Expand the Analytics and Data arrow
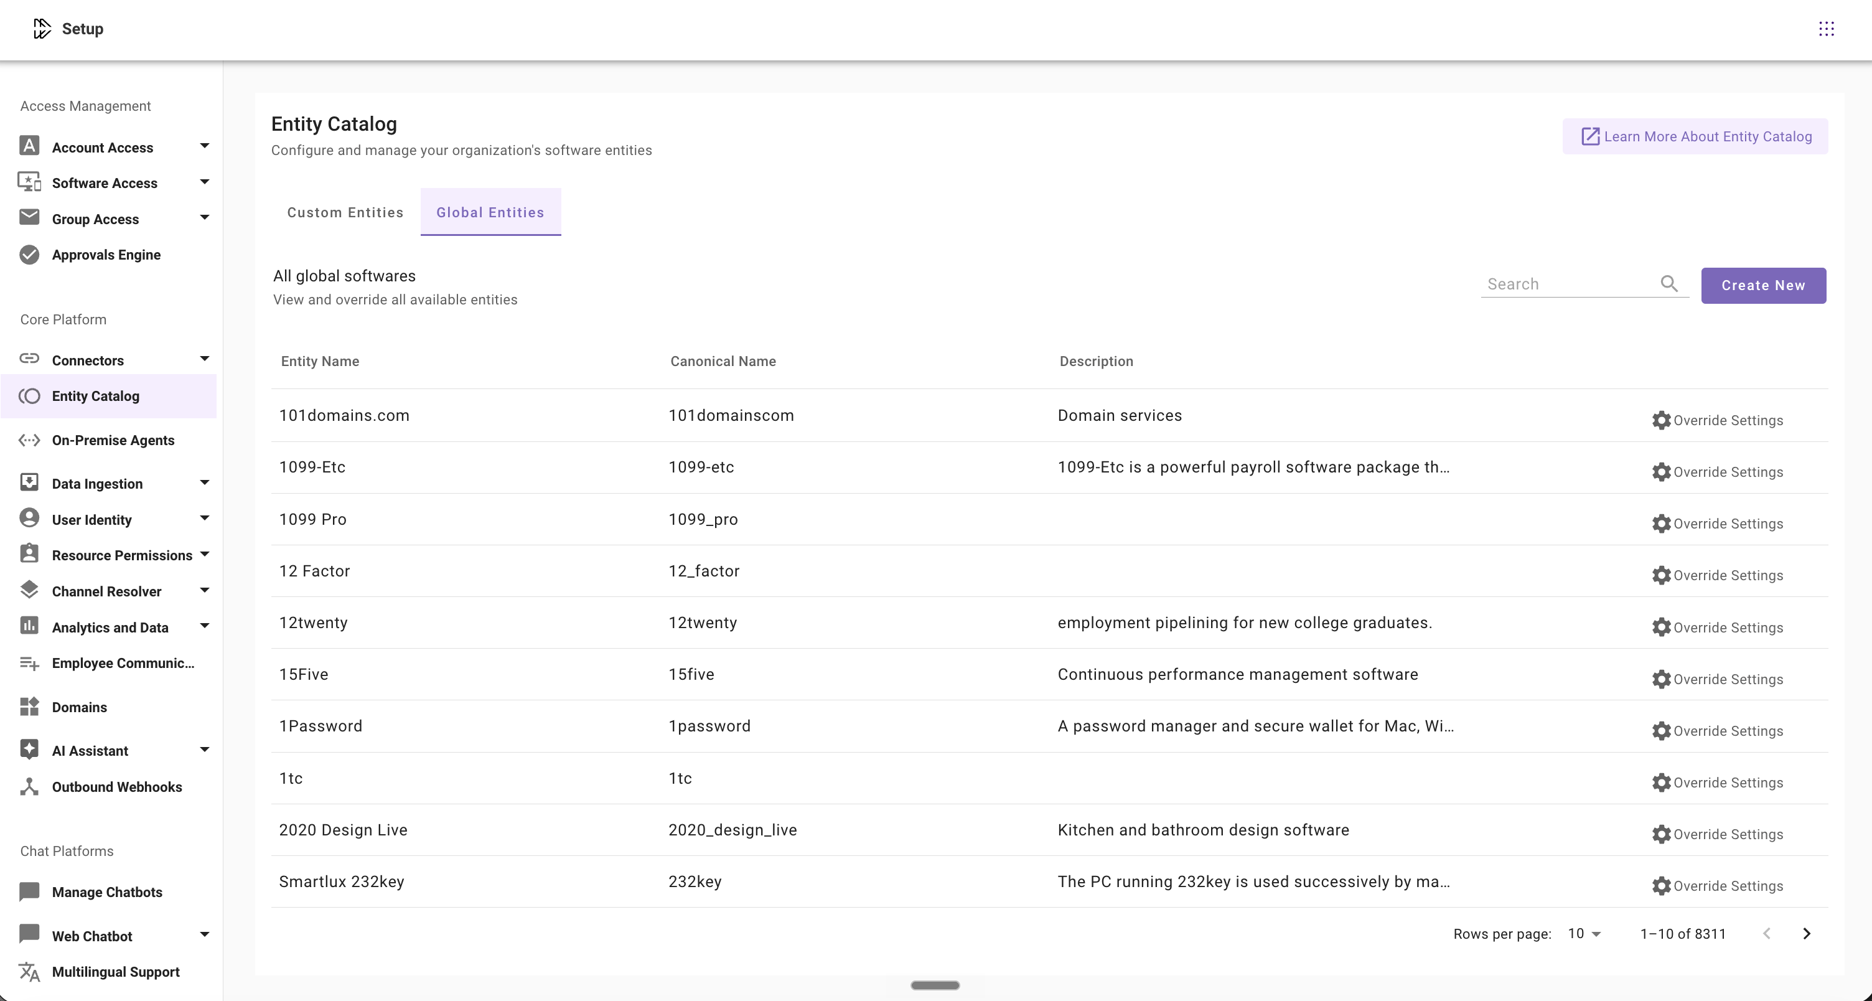 [x=204, y=625]
